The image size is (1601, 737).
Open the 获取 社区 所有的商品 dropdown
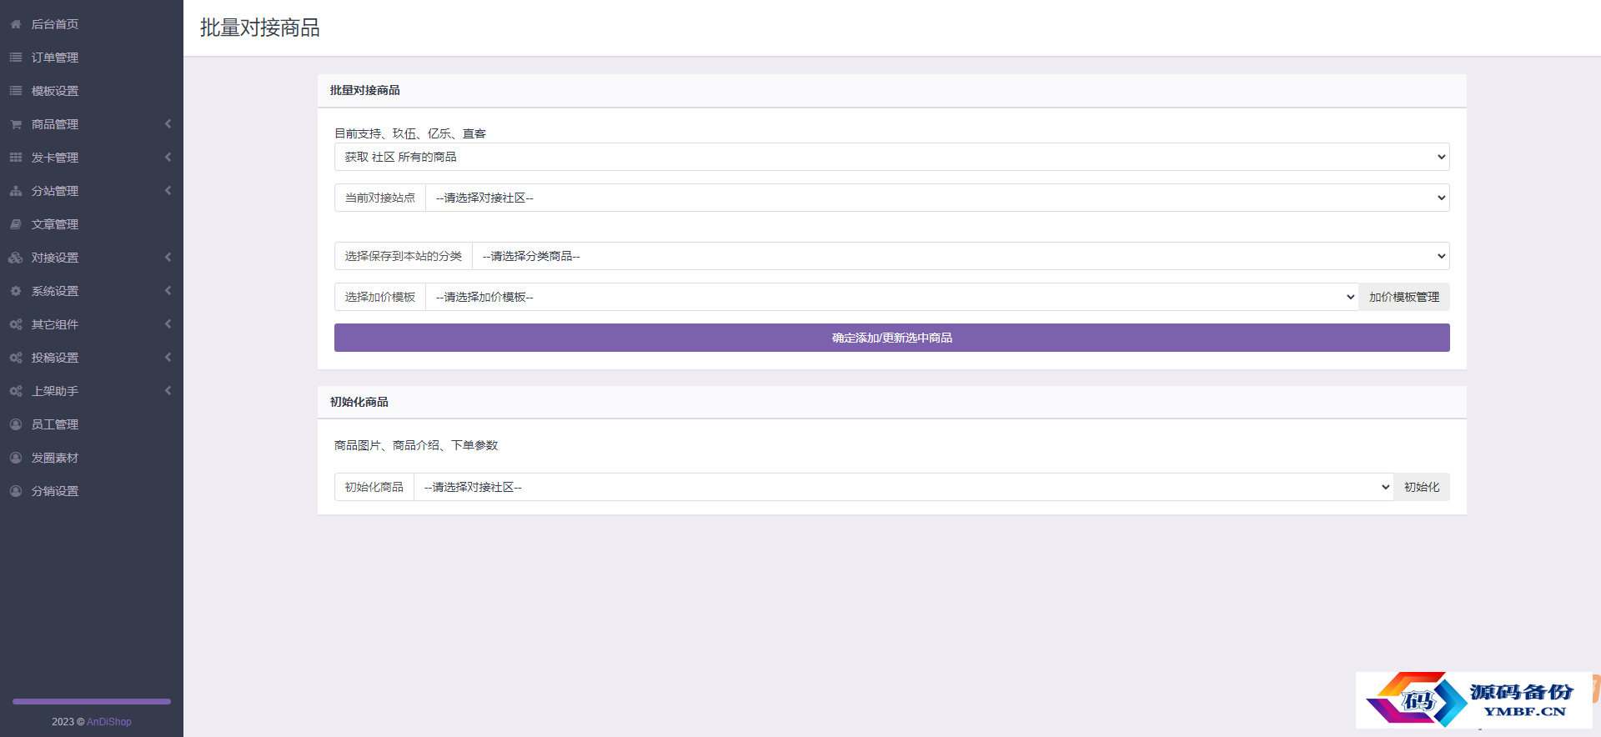[891, 157]
